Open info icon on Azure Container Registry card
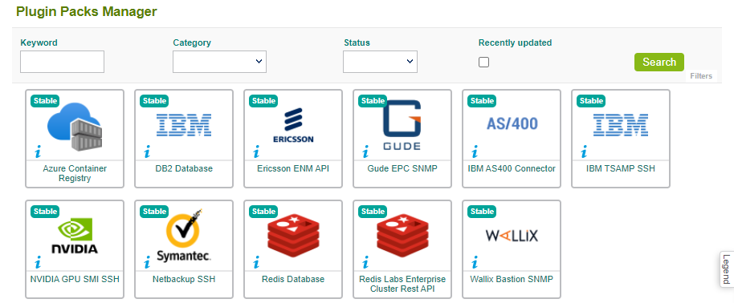This screenshot has height=303, width=734. click(39, 151)
